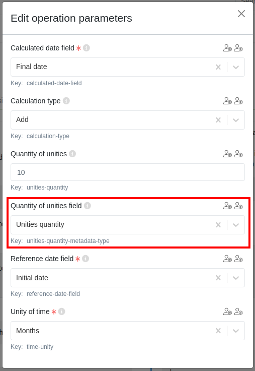Click the Quantity of unities input showing 10

[x=128, y=172]
